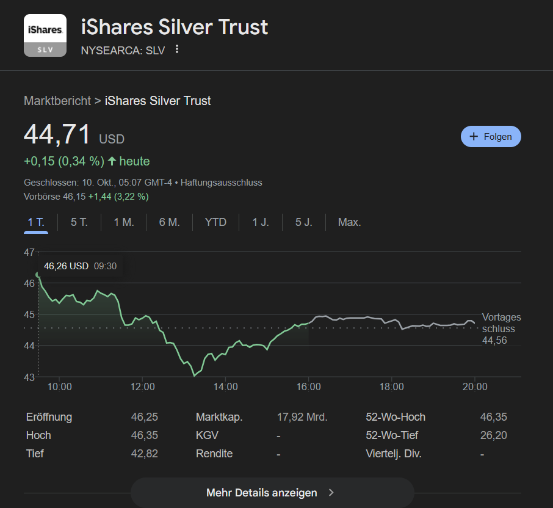553x508 pixels.
Task: Click the Vortagesschluss 44,56 label
Action: [501, 328]
